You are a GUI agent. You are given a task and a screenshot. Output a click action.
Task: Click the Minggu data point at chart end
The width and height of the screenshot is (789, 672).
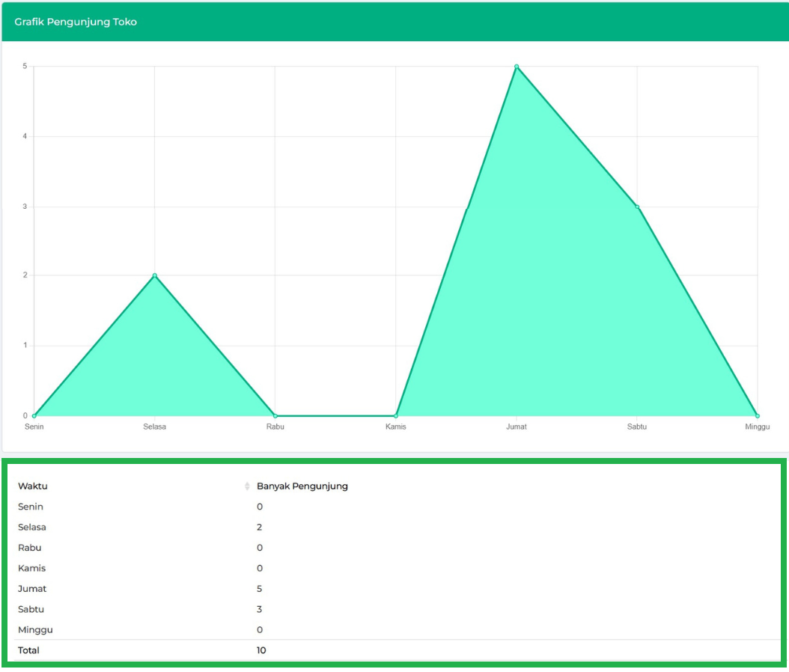(x=758, y=415)
